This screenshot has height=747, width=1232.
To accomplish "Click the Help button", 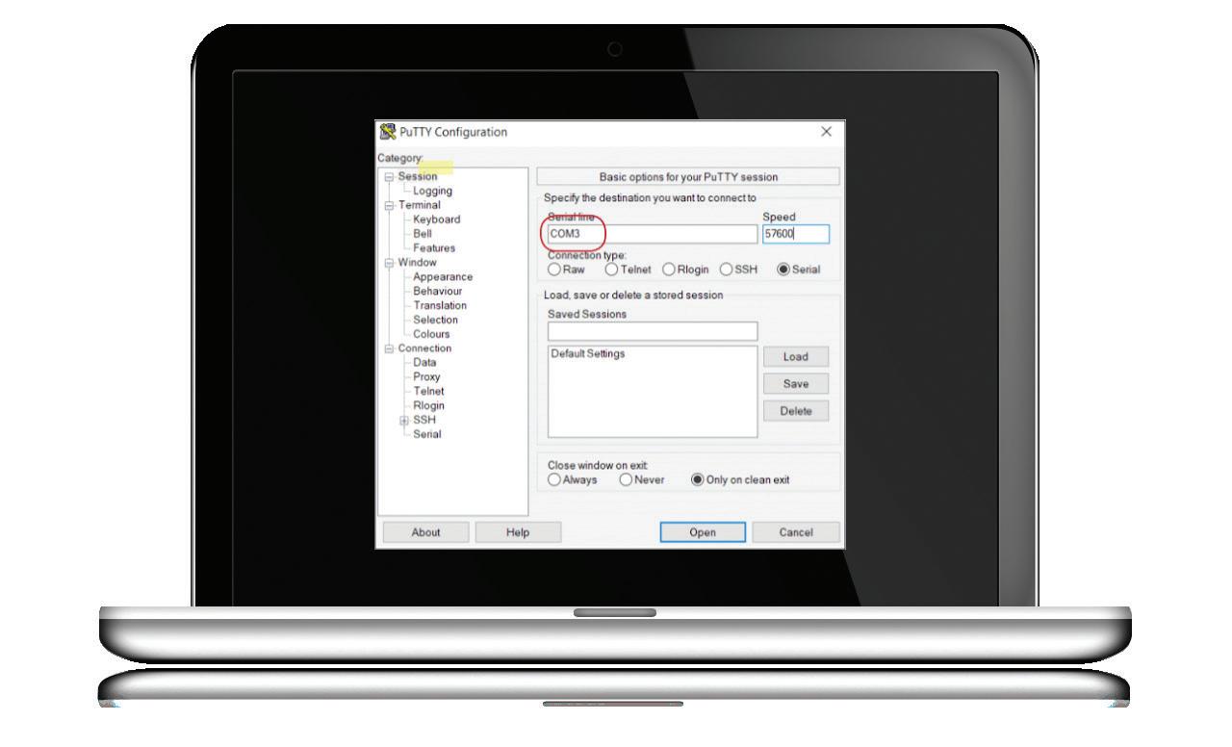I will (x=518, y=532).
